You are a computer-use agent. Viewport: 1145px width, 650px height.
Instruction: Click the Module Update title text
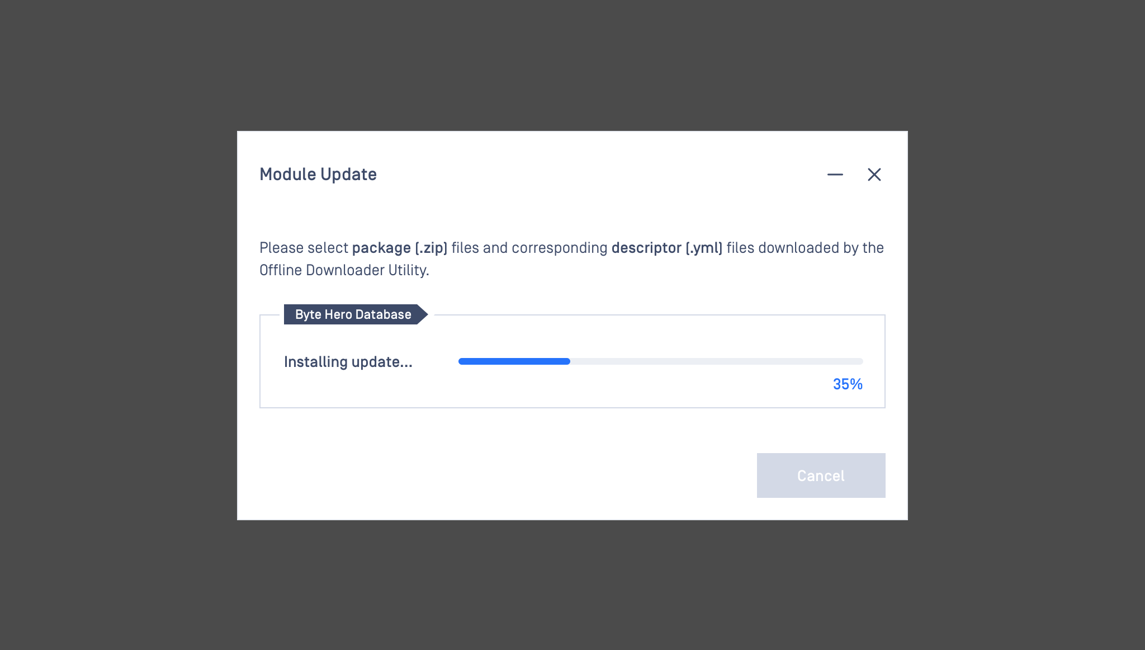[x=318, y=175]
